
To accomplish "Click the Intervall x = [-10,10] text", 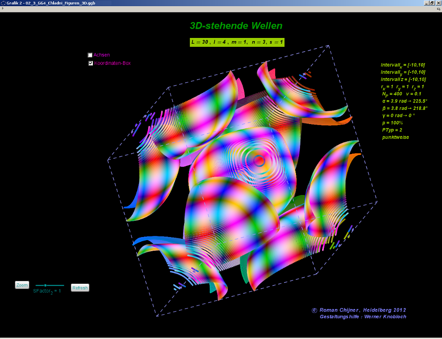I will [403, 65].
